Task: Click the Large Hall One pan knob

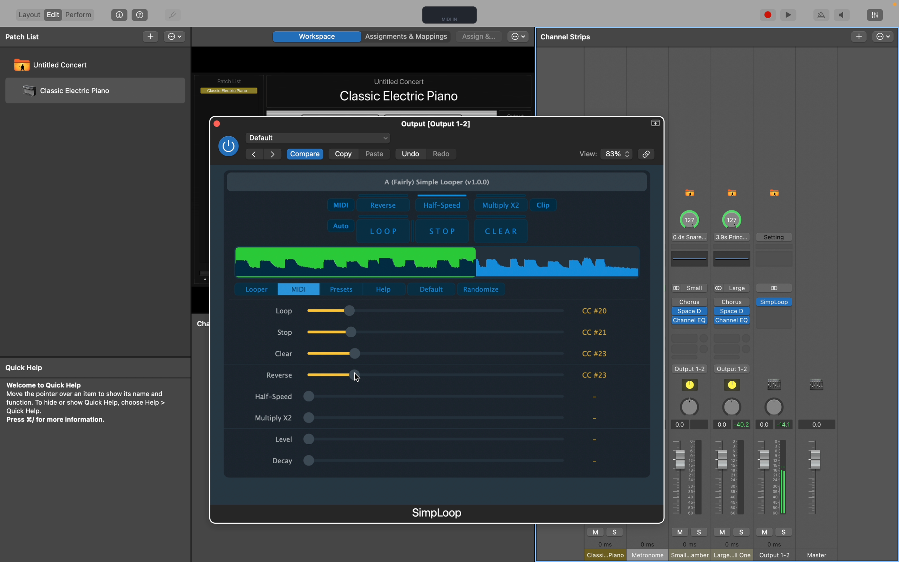Action: coord(732,407)
